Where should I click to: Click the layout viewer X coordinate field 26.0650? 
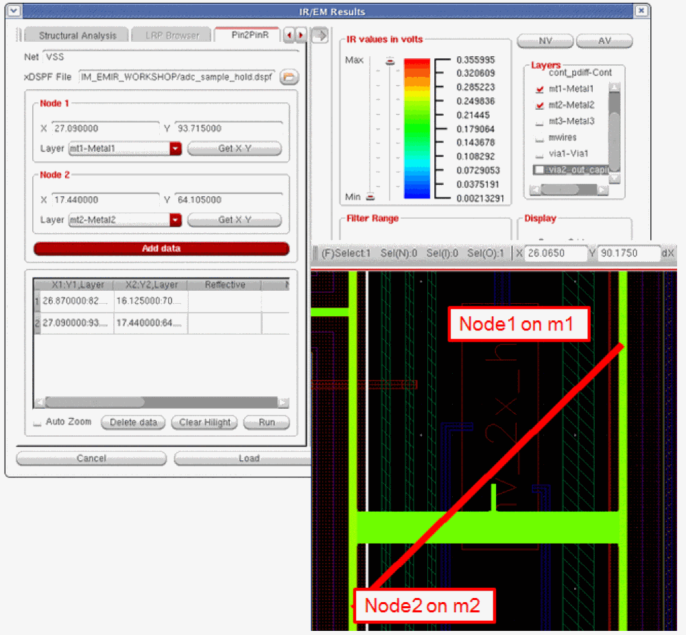(555, 253)
